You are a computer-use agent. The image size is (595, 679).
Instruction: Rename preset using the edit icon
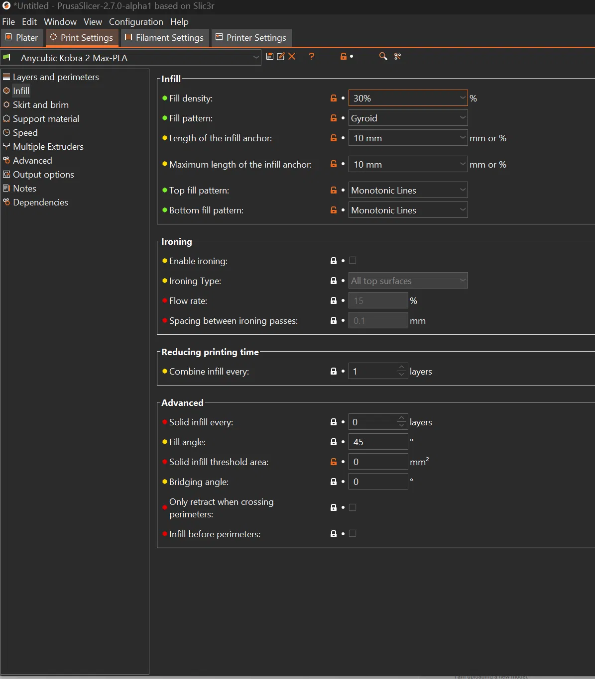(281, 56)
